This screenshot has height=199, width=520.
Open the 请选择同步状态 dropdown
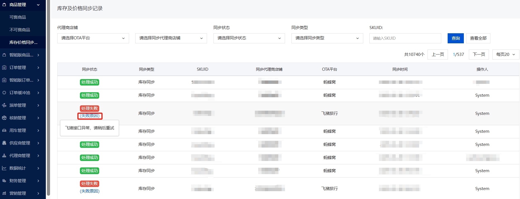tap(249, 38)
